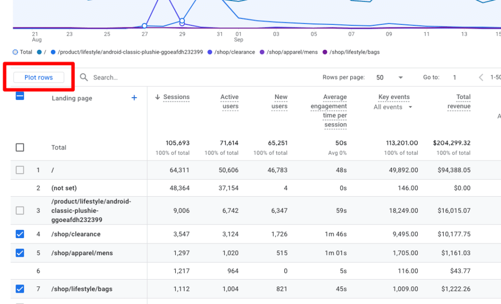Image resolution: width=501 pixels, height=304 pixels.
Task: Click the blue dot marker on the chart line
Action: click(145, 25)
